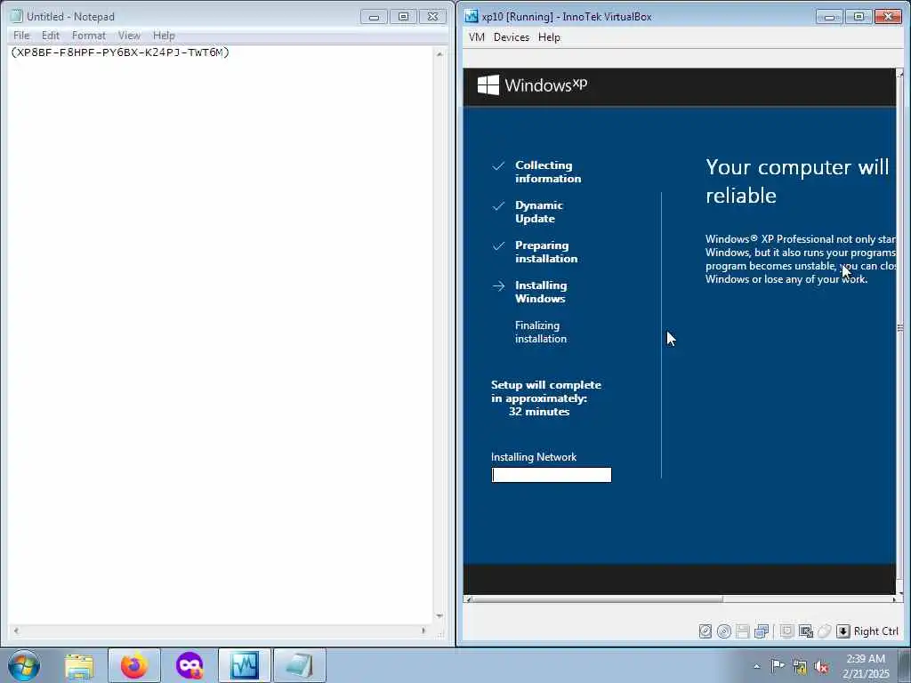Click the Installing Network progress bar

coord(552,475)
